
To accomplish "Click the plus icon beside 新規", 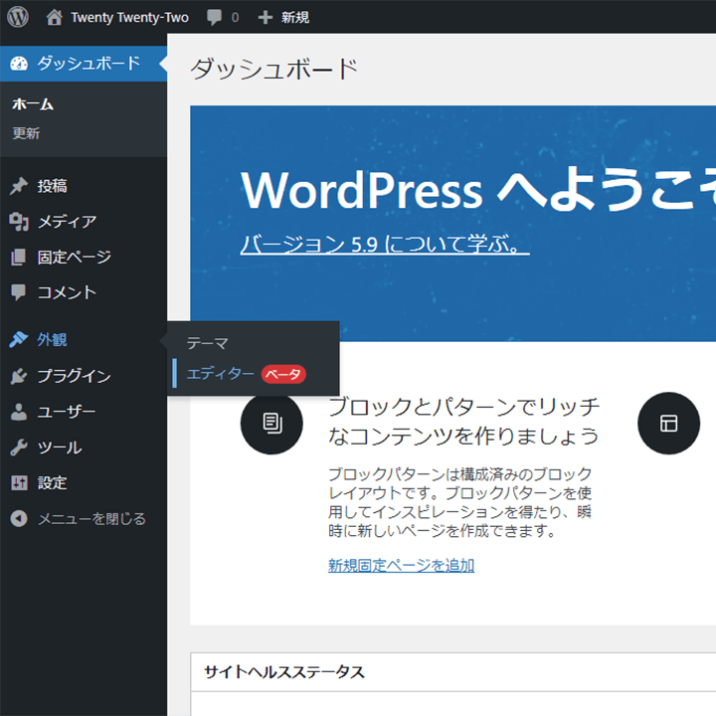I will coord(265,18).
